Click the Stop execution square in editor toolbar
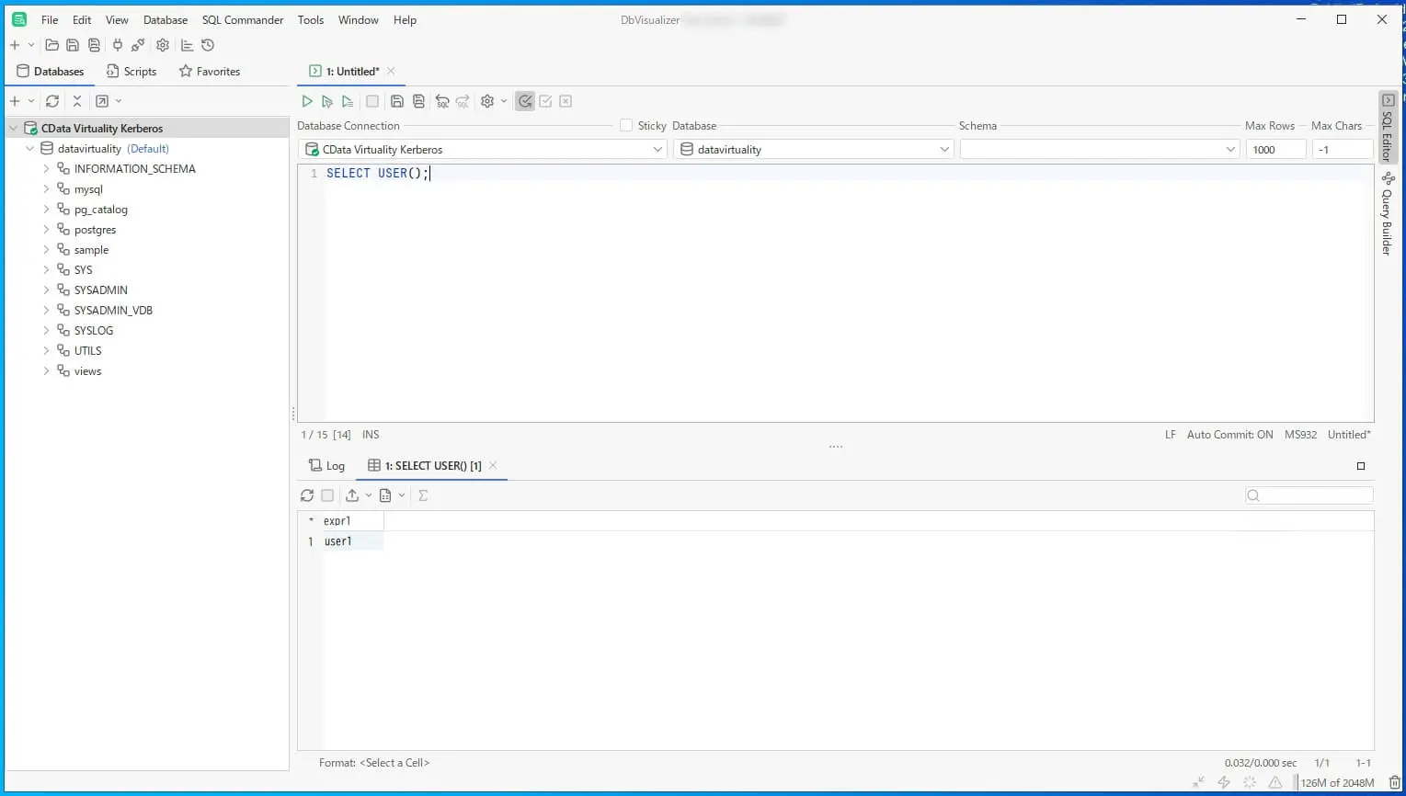 pos(372,101)
